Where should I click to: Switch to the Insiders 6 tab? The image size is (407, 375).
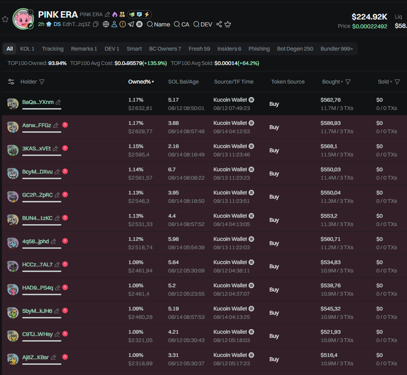click(229, 49)
